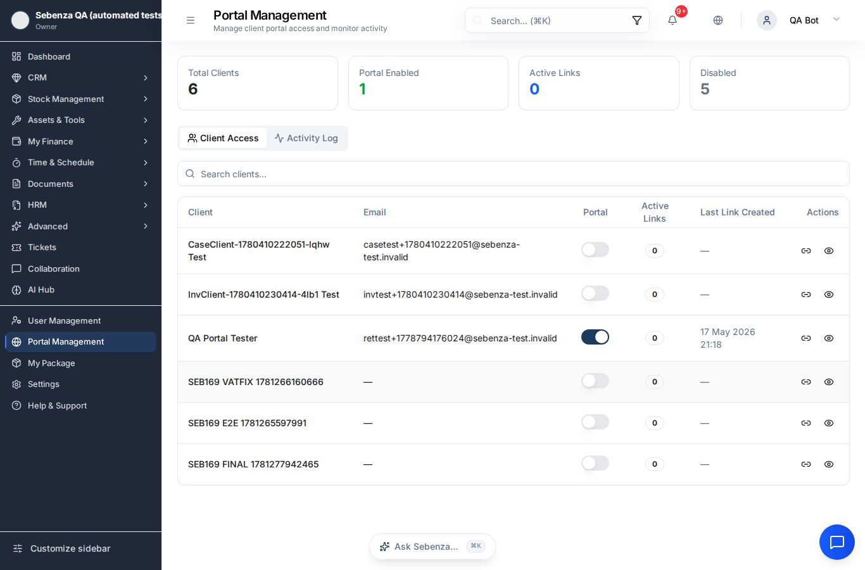Switch to the Client Access tab
The image size is (865, 570).
tap(223, 138)
